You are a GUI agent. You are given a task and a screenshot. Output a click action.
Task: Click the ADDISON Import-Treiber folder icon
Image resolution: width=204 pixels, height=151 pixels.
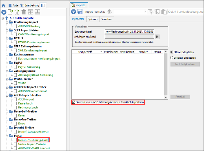[x=11, y=87]
